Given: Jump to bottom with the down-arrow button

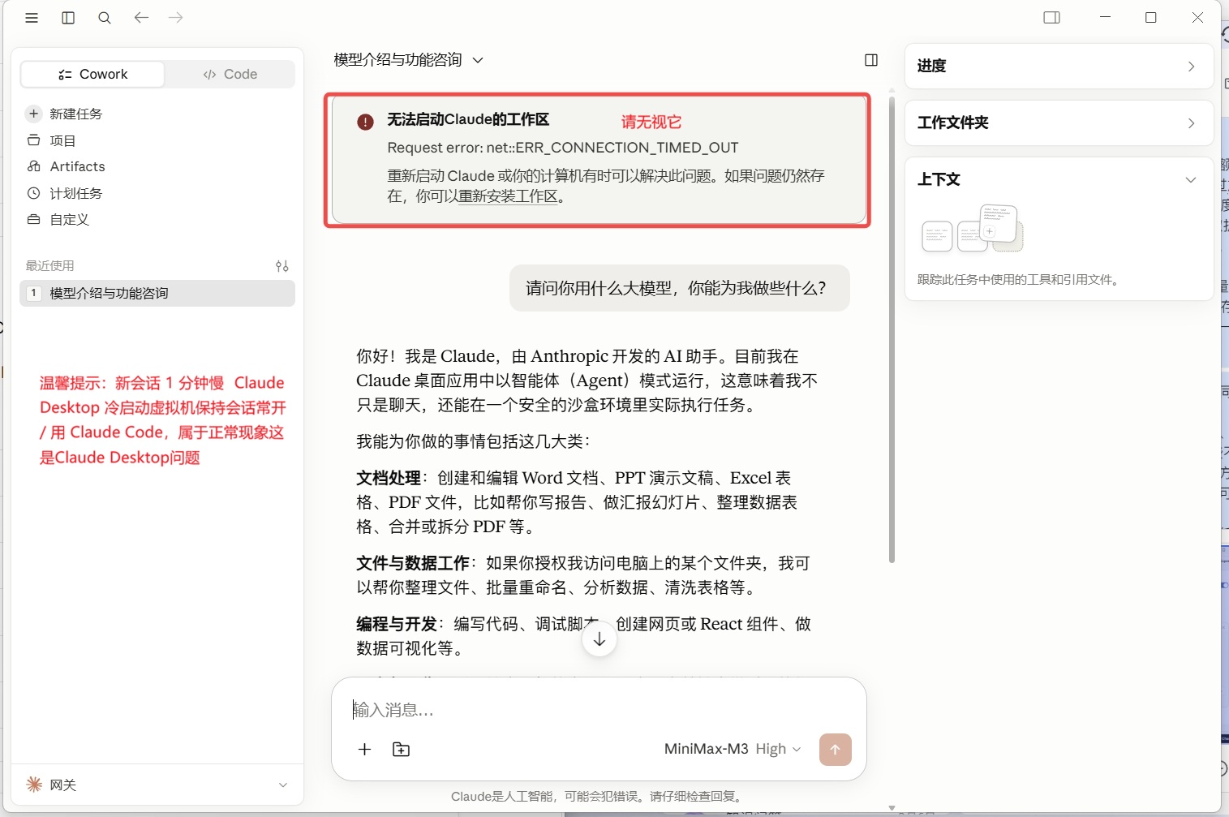Looking at the screenshot, I should tap(599, 639).
